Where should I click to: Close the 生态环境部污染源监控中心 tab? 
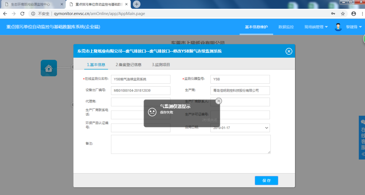coord(62,4)
